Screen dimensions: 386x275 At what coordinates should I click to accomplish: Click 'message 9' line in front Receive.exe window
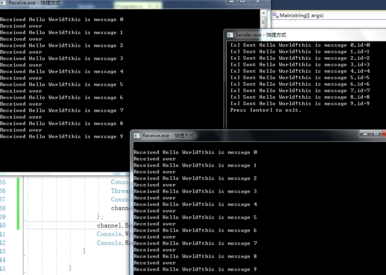point(195,269)
